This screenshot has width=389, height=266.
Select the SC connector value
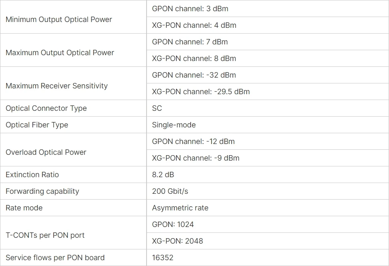click(x=157, y=108)
